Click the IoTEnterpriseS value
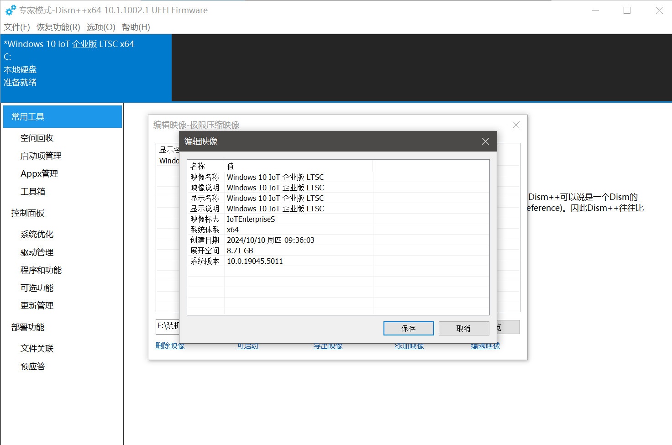 pos(251,219)
